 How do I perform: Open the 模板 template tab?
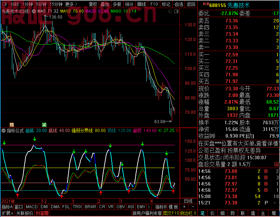(x=173, y=207)
